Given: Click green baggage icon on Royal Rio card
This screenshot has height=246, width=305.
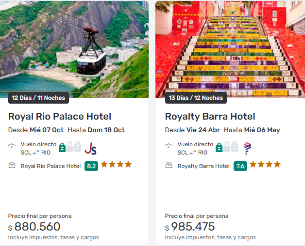Looking at the screenshot, I should 62,148.
